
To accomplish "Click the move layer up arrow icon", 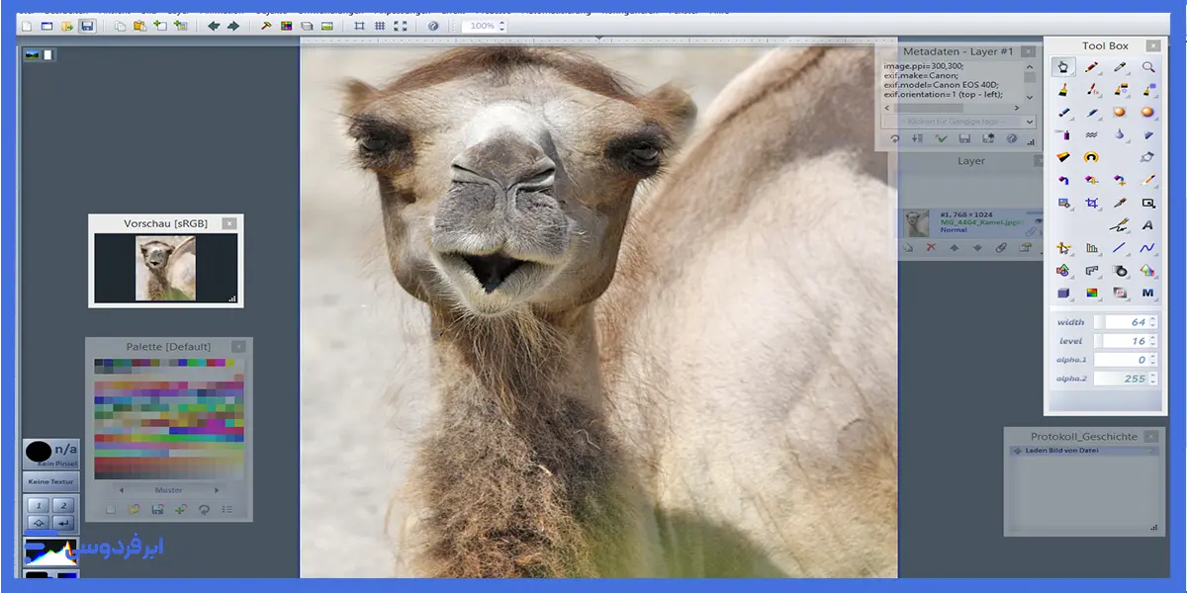I will (x=955, y=247).
